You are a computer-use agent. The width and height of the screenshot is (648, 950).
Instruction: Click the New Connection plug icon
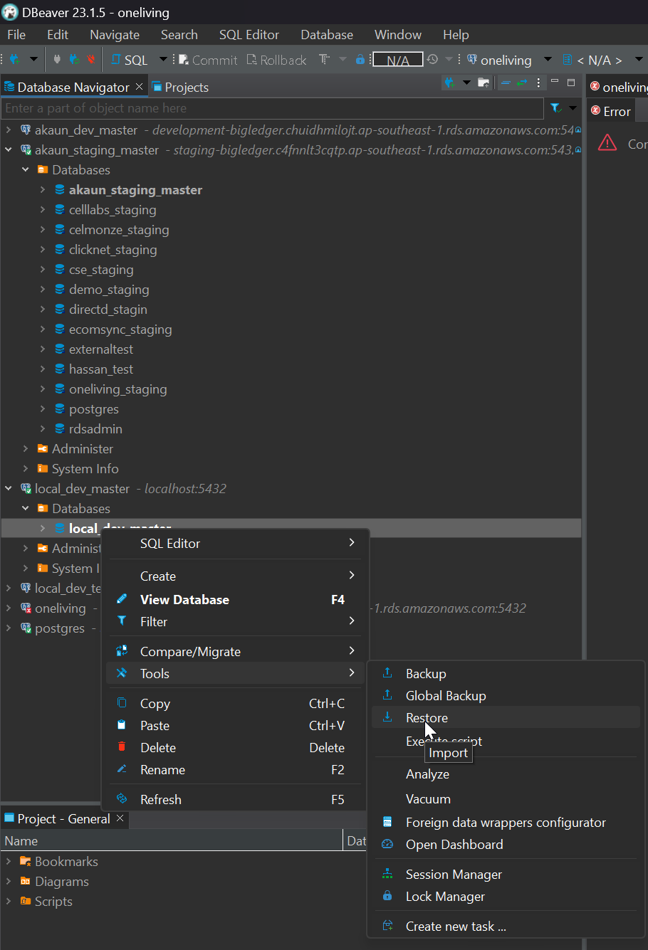(x=14, y=60)
